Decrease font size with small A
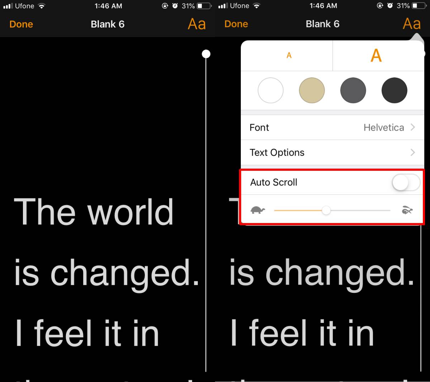430x382 pixels. [289, 55]
